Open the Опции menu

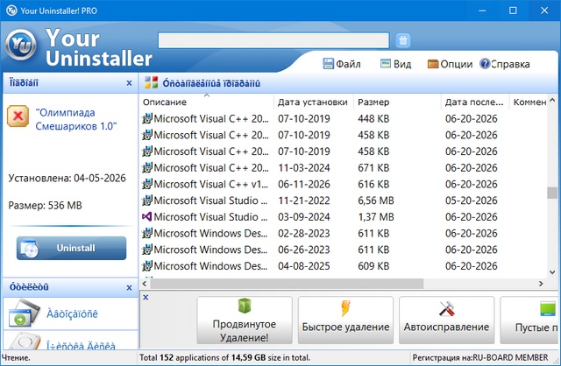click(450, 64)
